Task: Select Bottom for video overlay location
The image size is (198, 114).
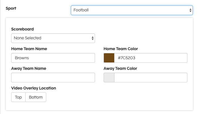Action: pos(36,97)
